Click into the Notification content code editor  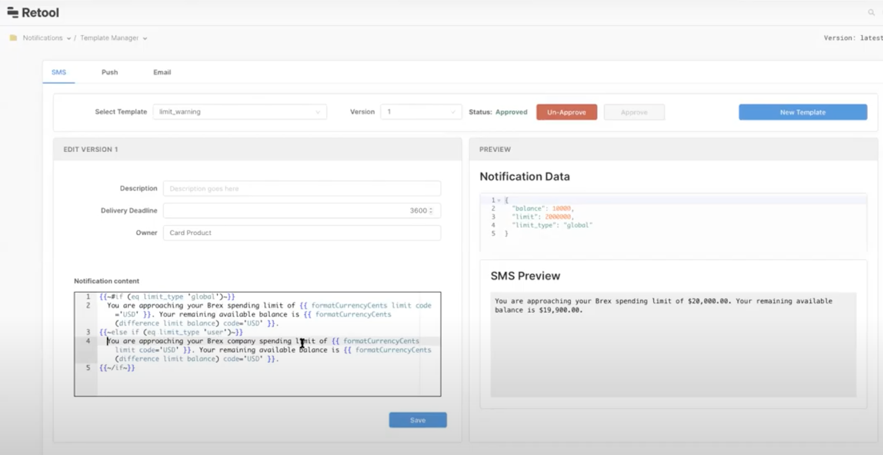(x=258, y=344)
